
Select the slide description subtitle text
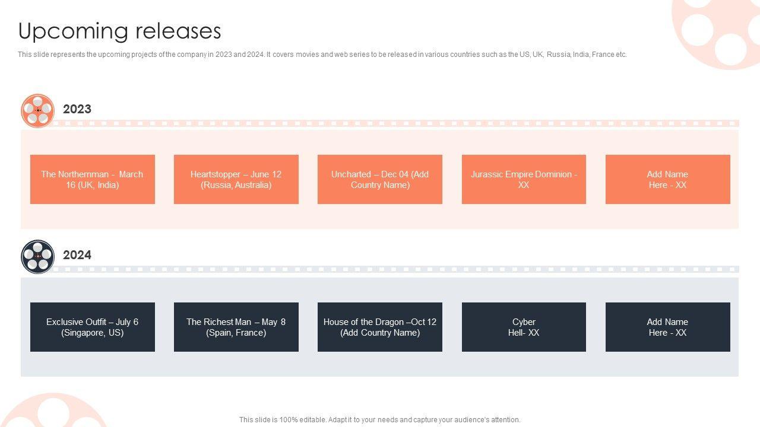tap(322, 55)
